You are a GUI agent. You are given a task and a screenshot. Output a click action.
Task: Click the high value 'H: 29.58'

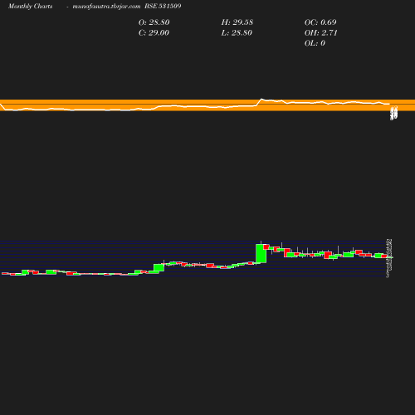[x=237, y=22]
